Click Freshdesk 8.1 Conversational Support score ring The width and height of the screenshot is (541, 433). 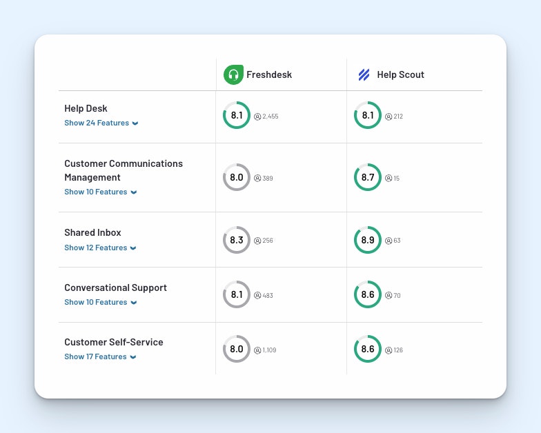[237, 294]
